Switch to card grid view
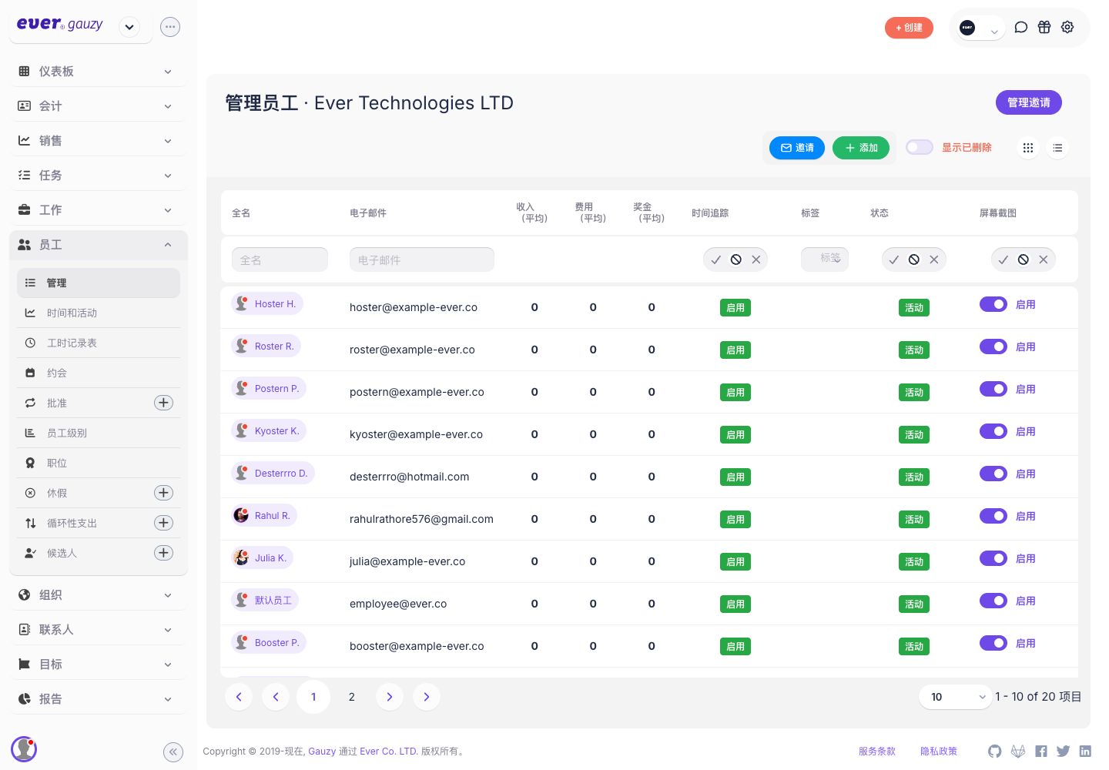This screenshot has height=770, width=1109. point(1028,148)
